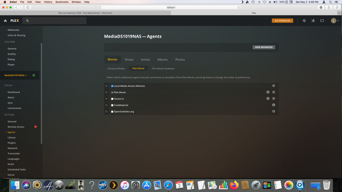Image resolution: width=342 pixels, height=192 pixels.
Task: Switch to the Shows tab
Action: (x=129, y=59)
